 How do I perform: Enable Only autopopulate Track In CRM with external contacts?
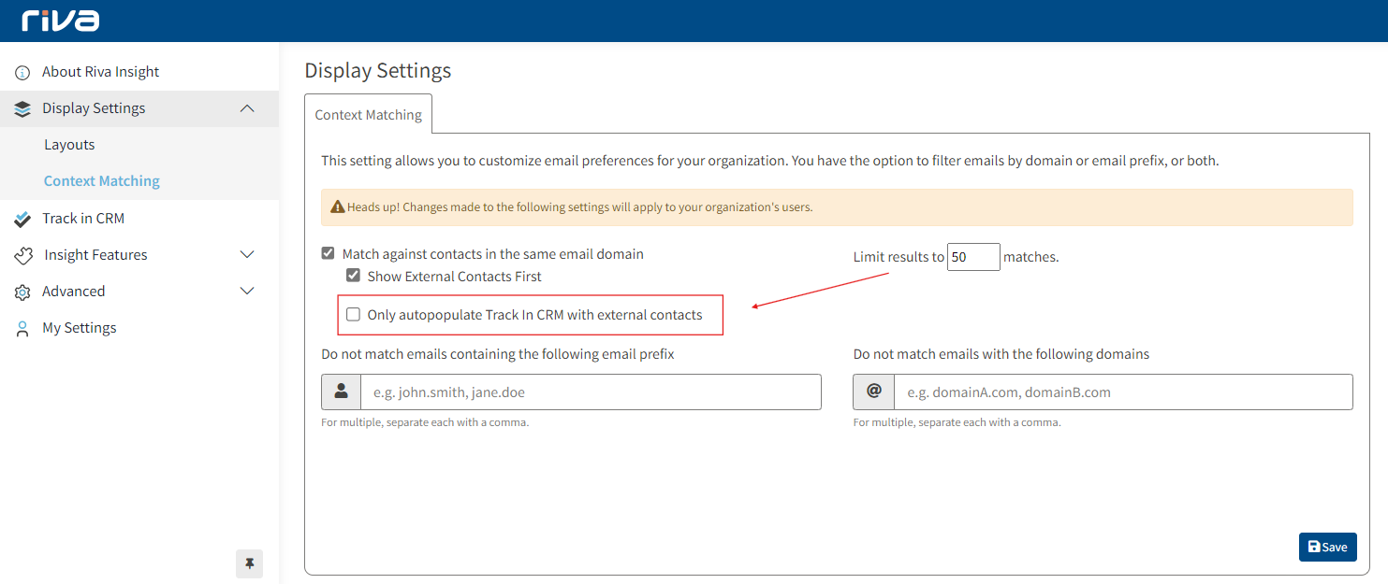coord(353,314)
